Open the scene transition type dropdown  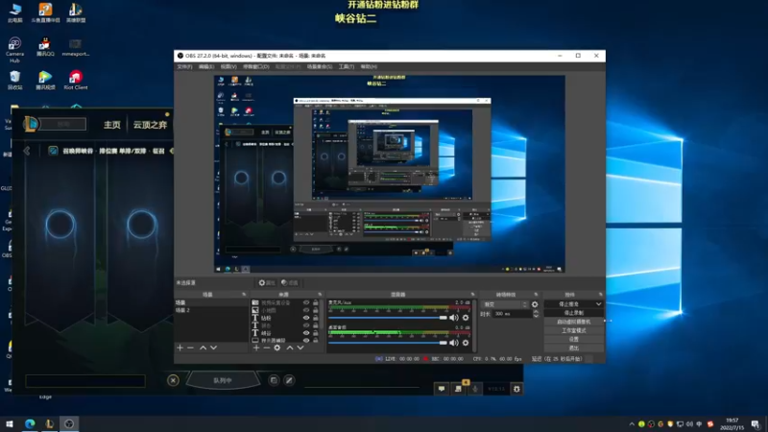[x=505, y=304]
